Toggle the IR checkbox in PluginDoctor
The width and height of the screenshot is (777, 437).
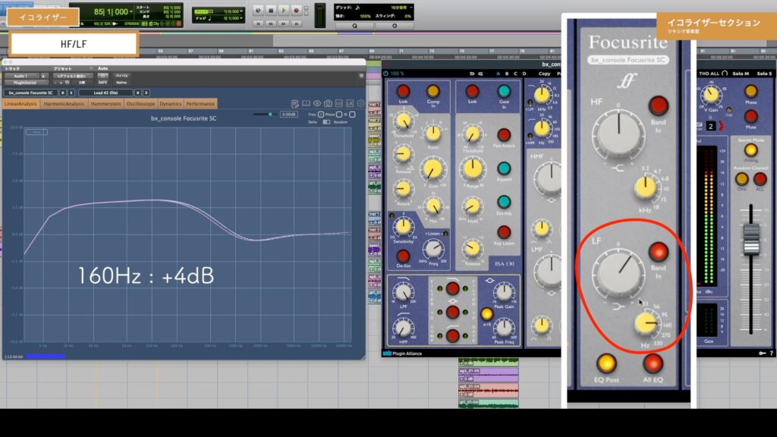click(352, 115)
